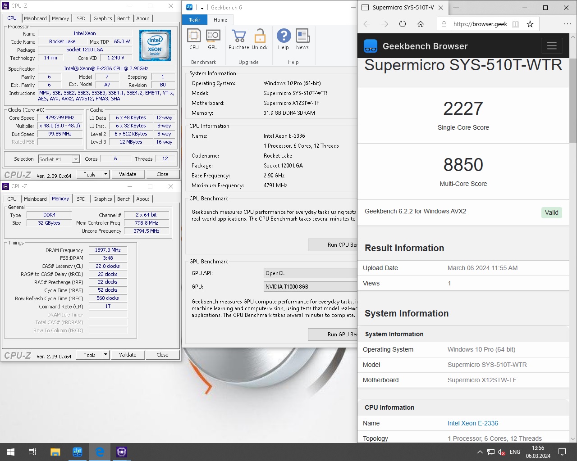Click the Valid badge on Geekbench result
The image size is (577, 461).
(x=551, y=212)
